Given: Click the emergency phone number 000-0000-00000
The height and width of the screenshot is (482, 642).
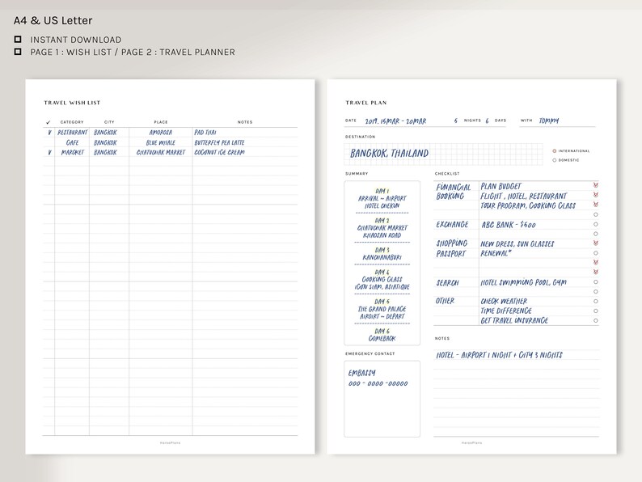Looking at the screenshot, I should (378, 383).
